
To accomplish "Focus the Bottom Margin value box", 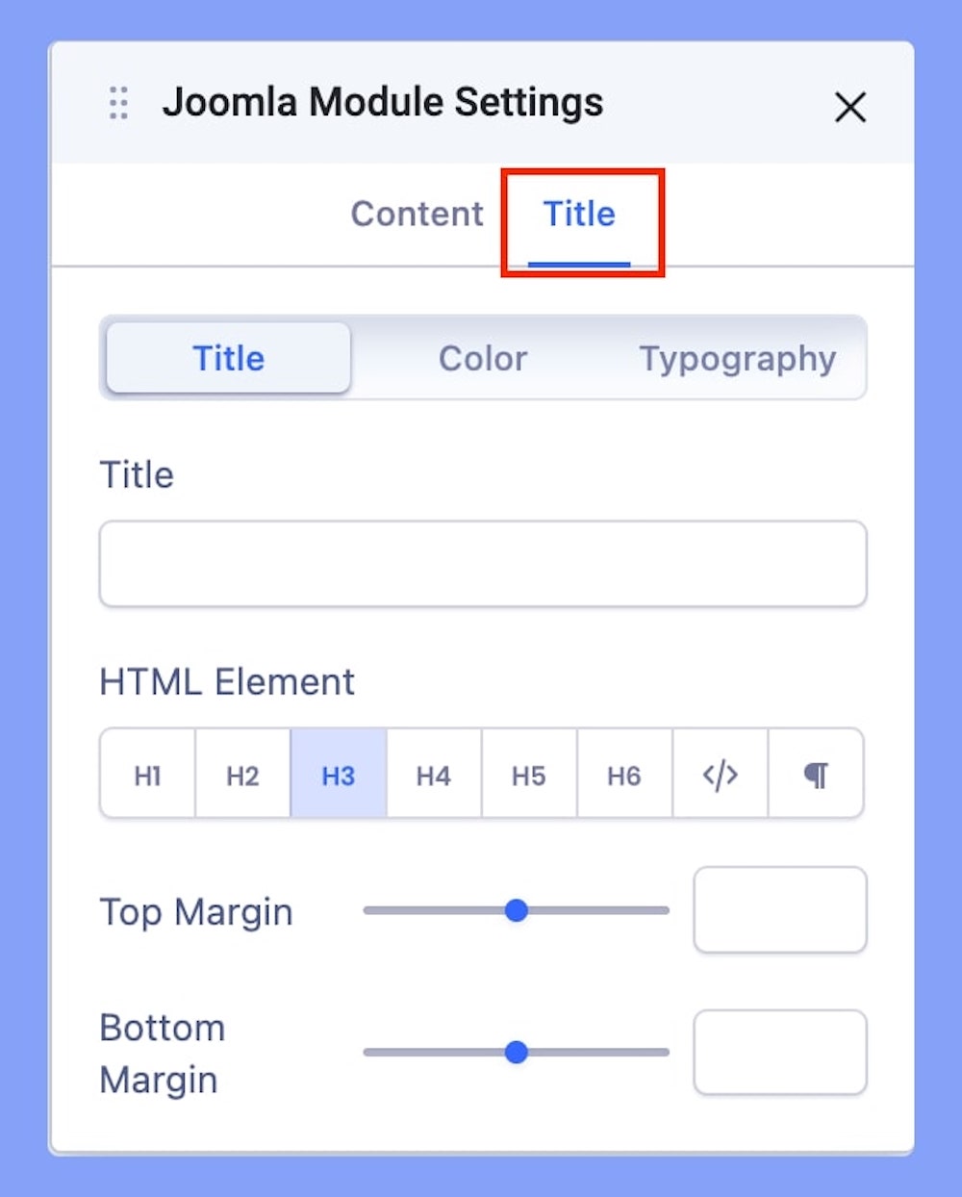I will [780, 1052].
